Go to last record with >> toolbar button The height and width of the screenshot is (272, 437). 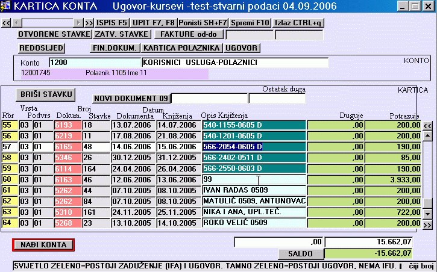pos(89,23)
